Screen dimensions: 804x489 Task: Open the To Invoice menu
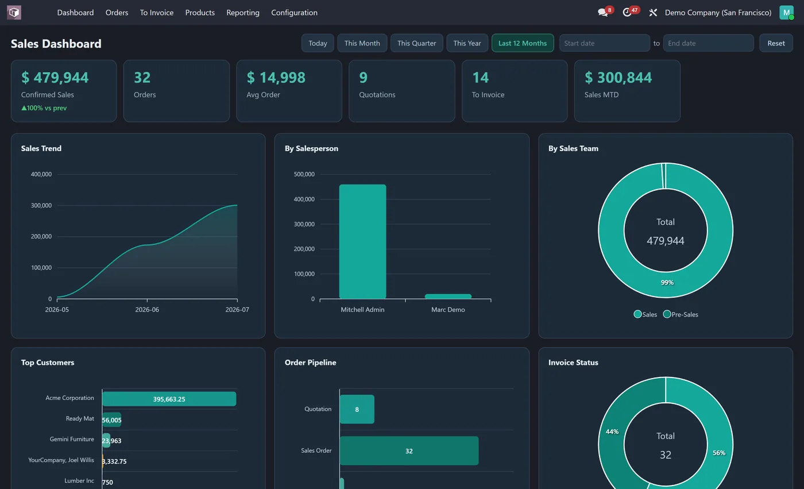pos(156,12)
